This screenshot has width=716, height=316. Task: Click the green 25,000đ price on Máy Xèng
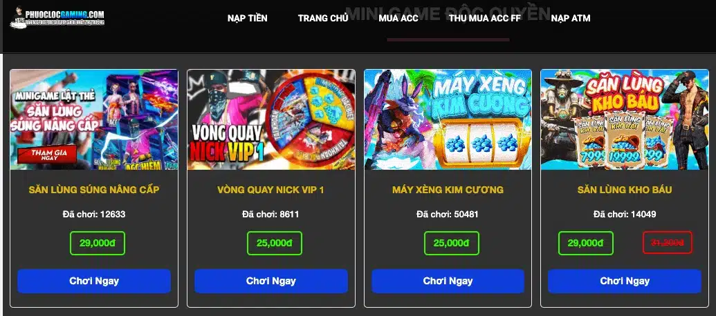[452, 243]
